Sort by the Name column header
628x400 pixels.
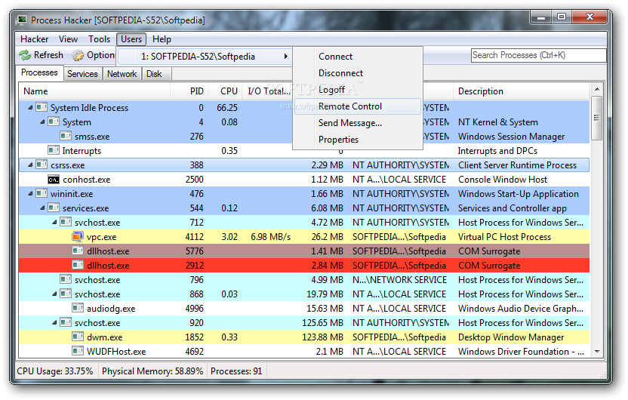click(94, 91)
